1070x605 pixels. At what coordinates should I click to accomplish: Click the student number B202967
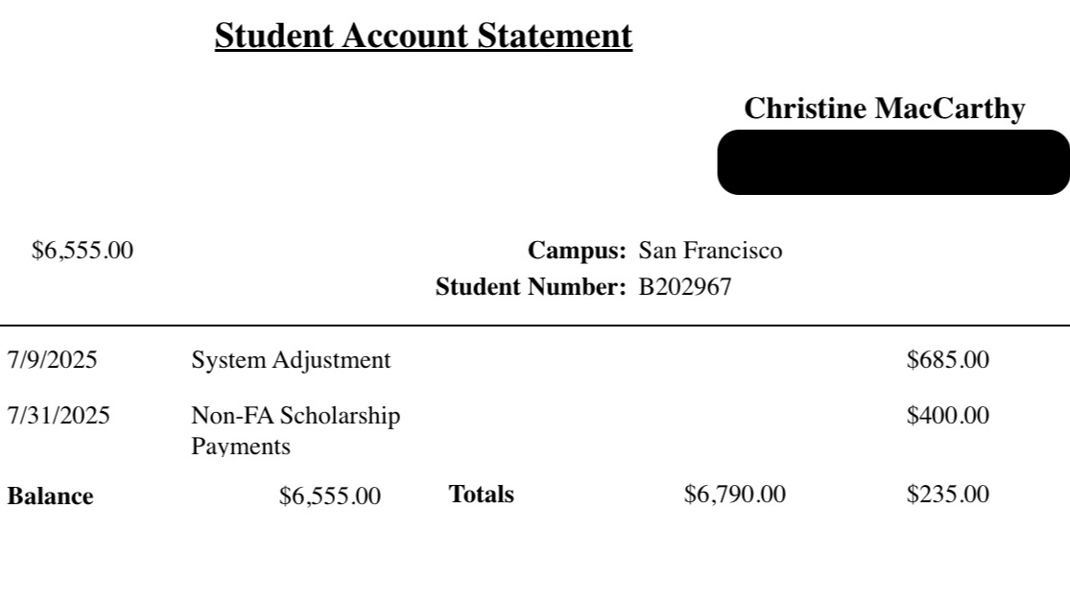point(685,287)
